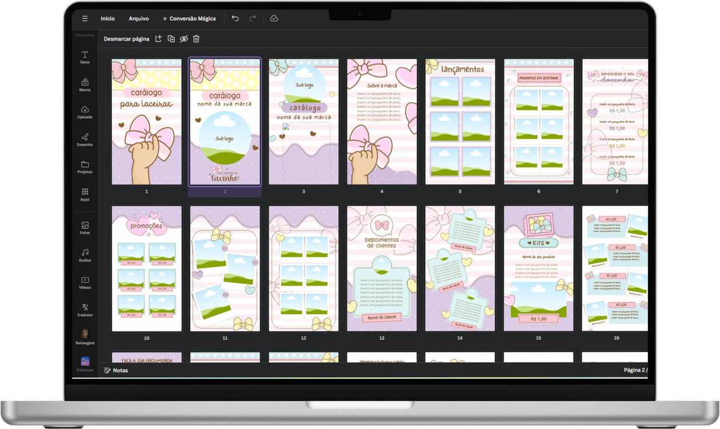This screenshot has height=429, width=720.
Task: Open the Vídeos panel
Action: coord(85,282)
